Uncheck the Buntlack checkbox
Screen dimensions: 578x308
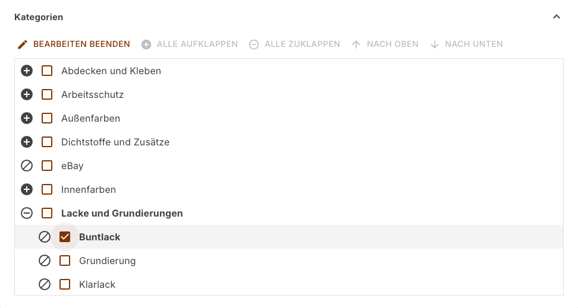pos(65,237)
